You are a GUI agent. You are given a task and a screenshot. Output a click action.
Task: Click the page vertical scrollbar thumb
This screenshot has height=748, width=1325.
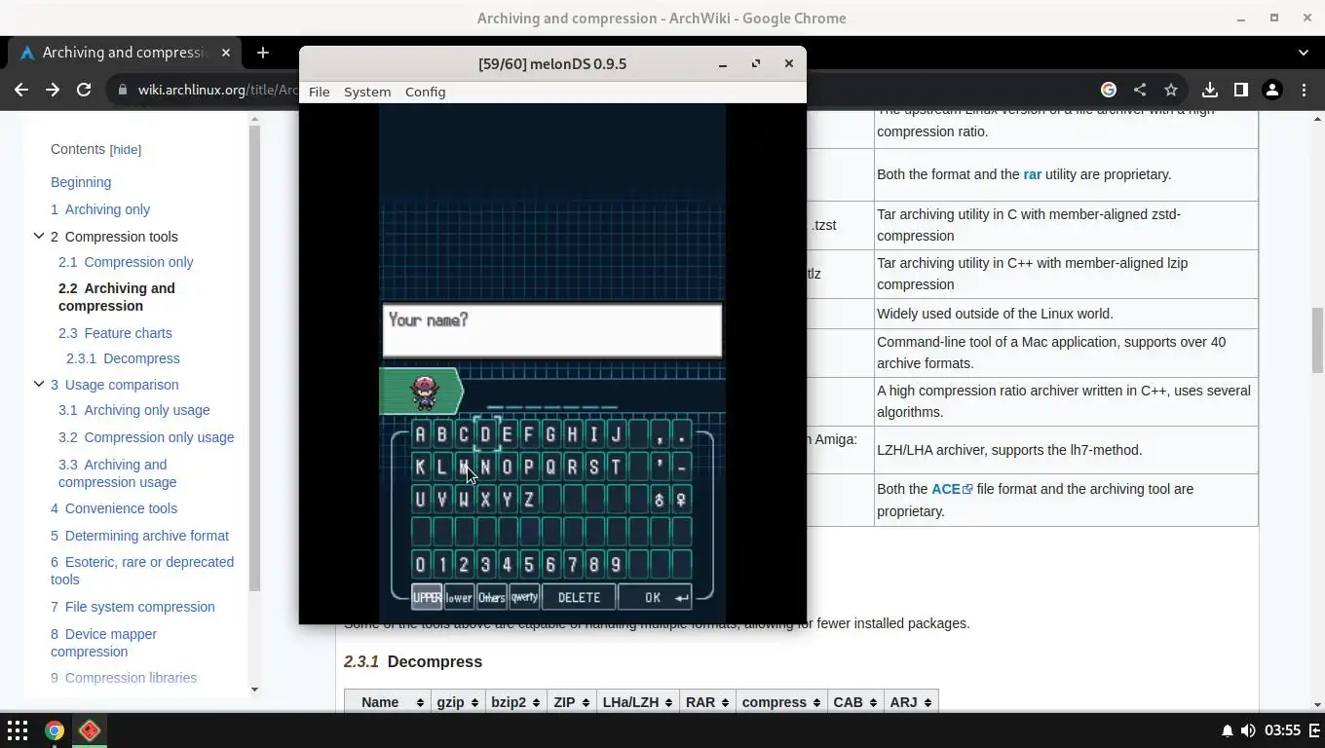(x=1316, y=339)
